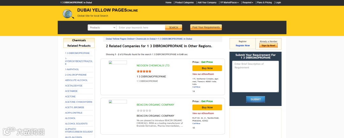
Task: Click Call Now under Beacon address
Action: (x=196, y=123)
